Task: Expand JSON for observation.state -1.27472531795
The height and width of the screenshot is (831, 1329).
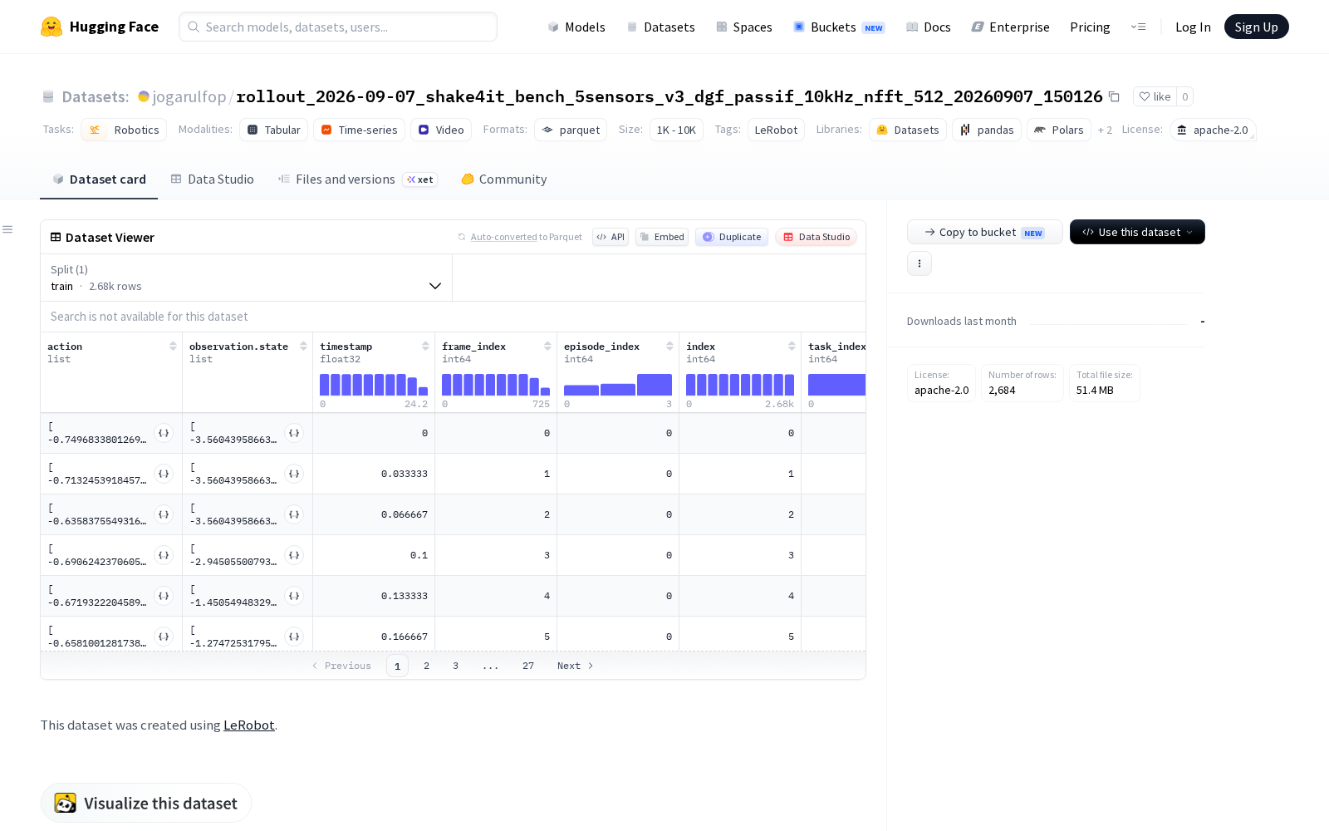Action: tap(294, 637)
